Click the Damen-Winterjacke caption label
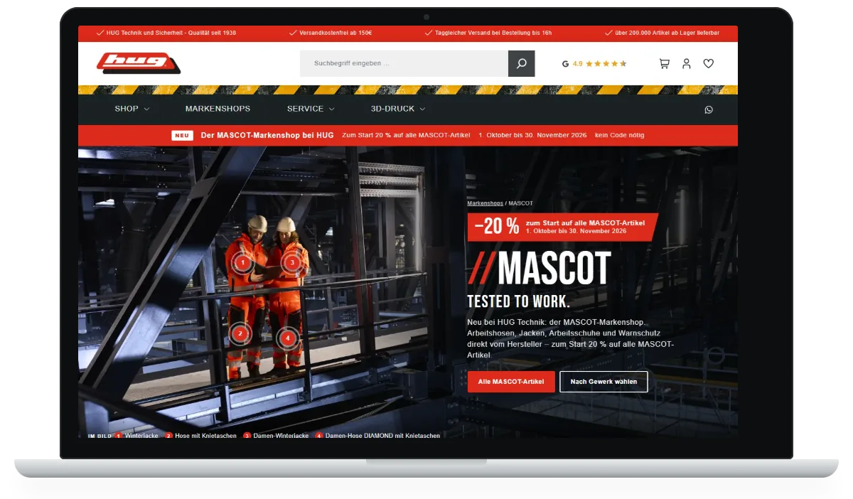 281,436
